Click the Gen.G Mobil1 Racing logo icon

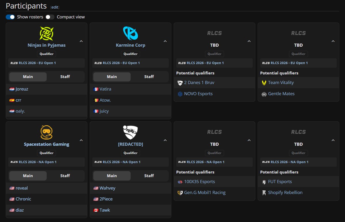[x=180, y=193]
